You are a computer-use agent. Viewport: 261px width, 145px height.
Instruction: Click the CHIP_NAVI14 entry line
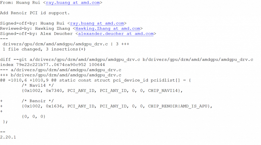pyautogui.click(x=102, y=90)
